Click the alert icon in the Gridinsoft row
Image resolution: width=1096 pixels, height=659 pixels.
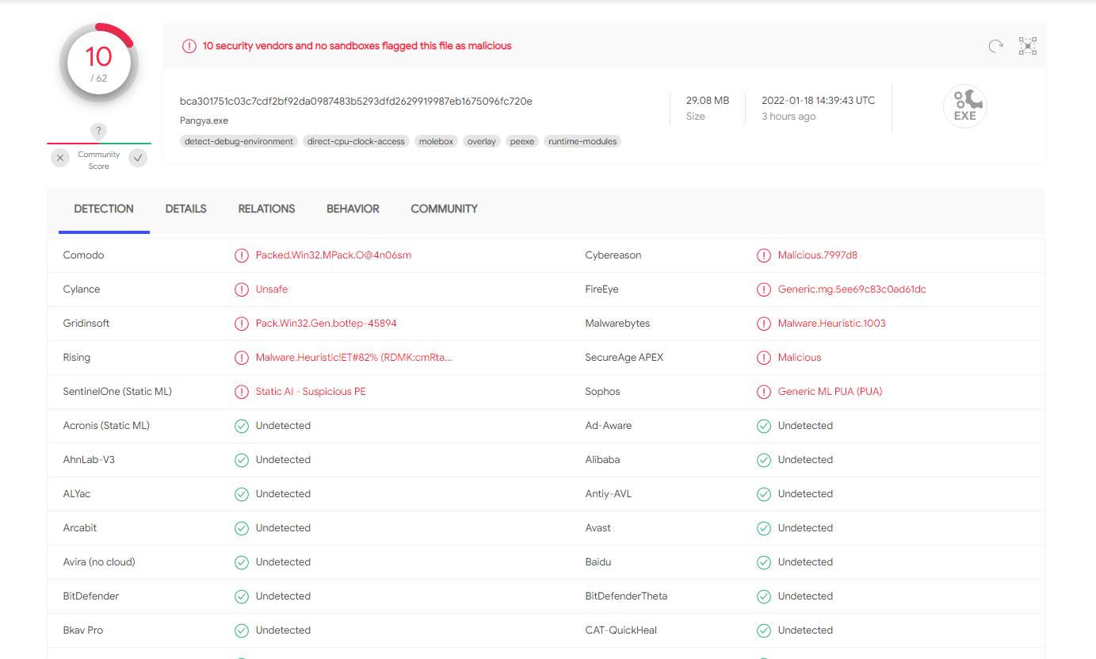[242, 324]
